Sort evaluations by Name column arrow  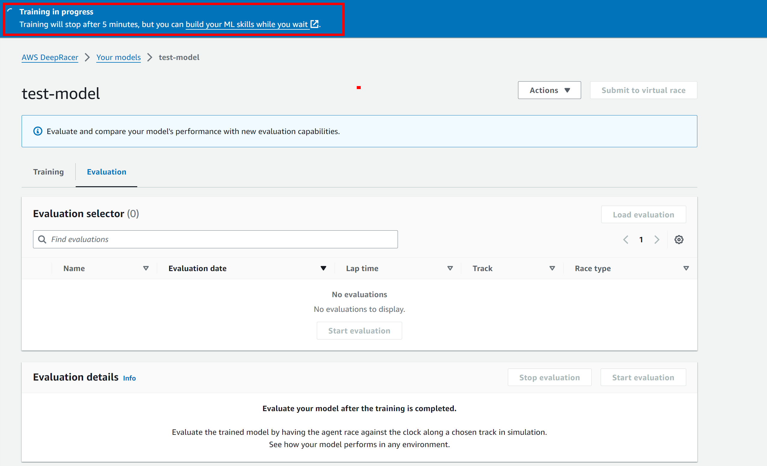tap(146, 268)
